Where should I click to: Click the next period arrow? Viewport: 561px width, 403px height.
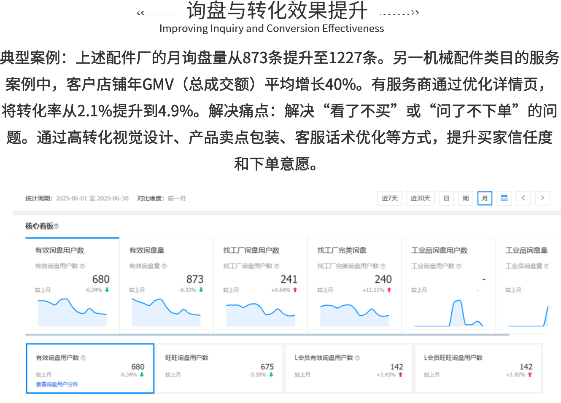click(x=542, y=198)
